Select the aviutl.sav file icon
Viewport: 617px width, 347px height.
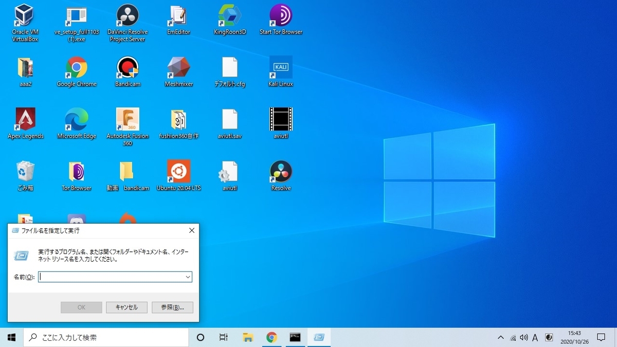230,124
